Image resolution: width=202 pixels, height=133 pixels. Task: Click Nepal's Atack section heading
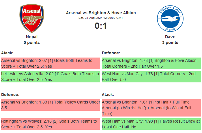(x=7, y=53)
